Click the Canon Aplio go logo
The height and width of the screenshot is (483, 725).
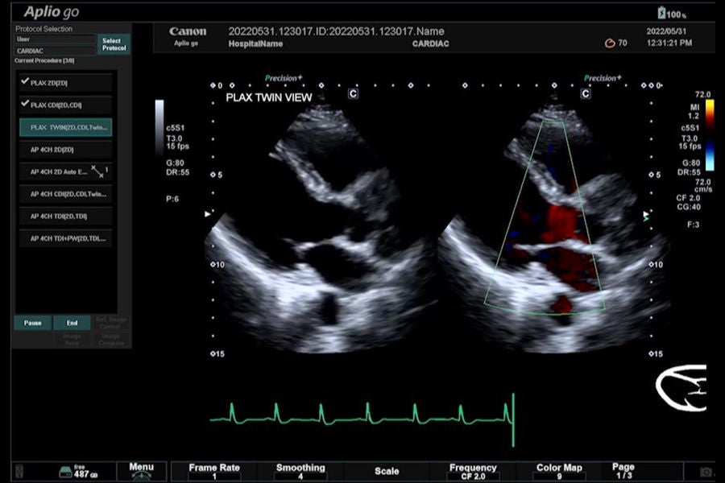click(187, 36)
